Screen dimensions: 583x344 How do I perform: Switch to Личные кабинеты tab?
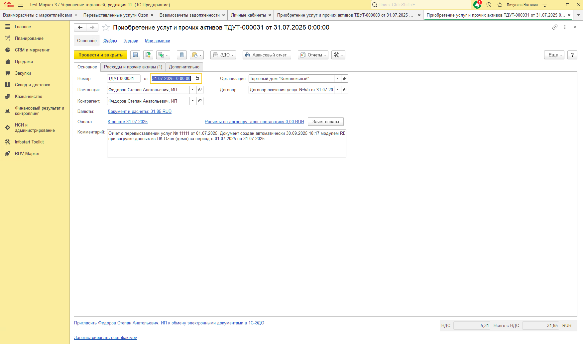tap(248, 15)
